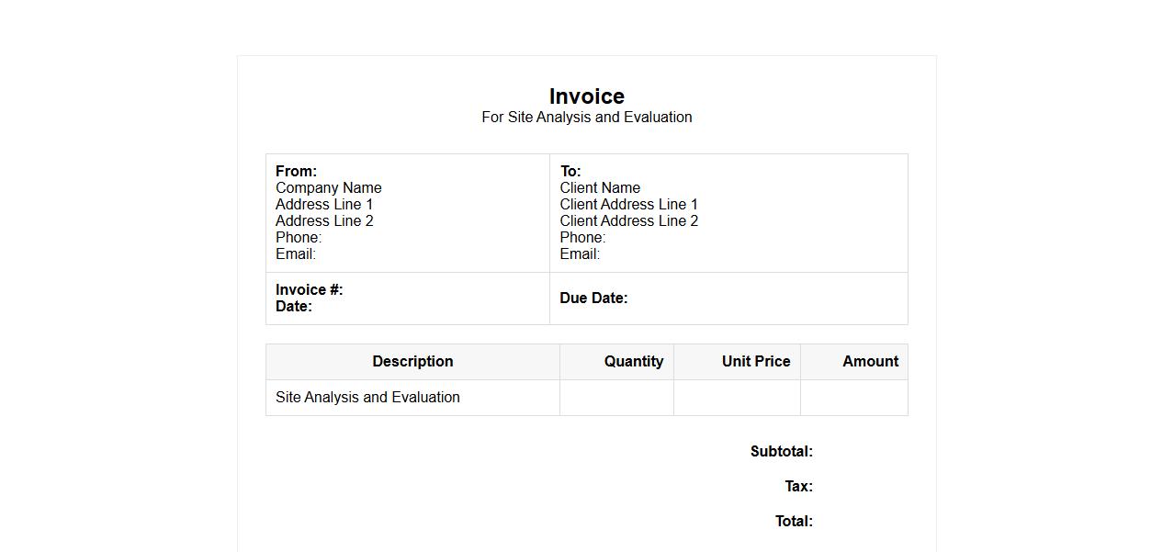Click the Quantity column header
1174x552 pixels.
click(x=633, y=362)
